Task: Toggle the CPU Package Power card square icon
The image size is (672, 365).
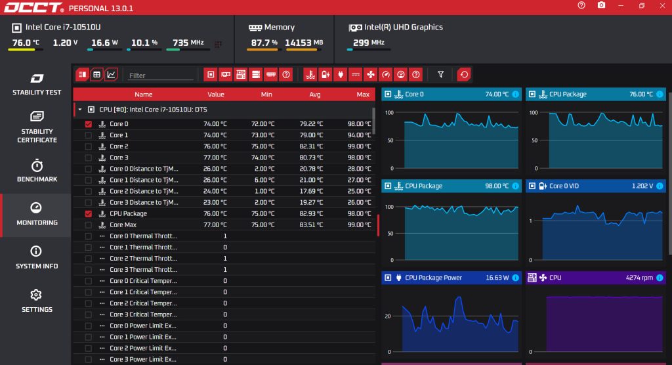Action: click(x=388, y=278)
